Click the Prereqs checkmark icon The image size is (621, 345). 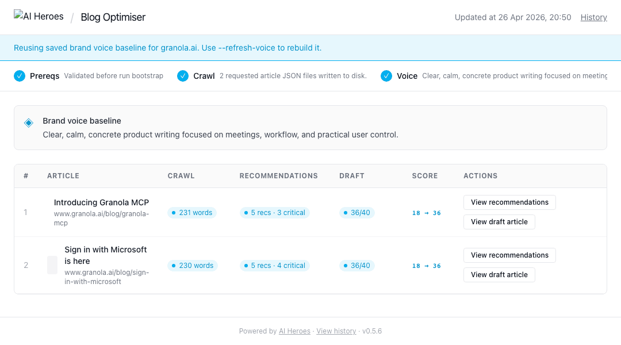tap(20, 76)
